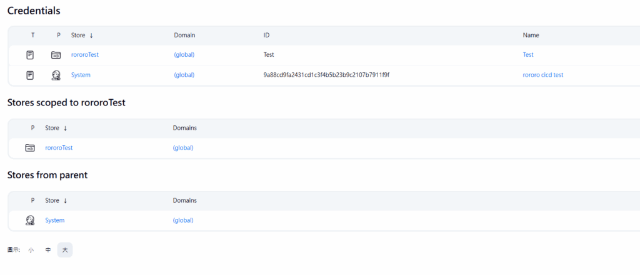
Task: Click folder icon under Stores scoped to rororoTest
Action: pyautogui.click(x=30, y=148)
